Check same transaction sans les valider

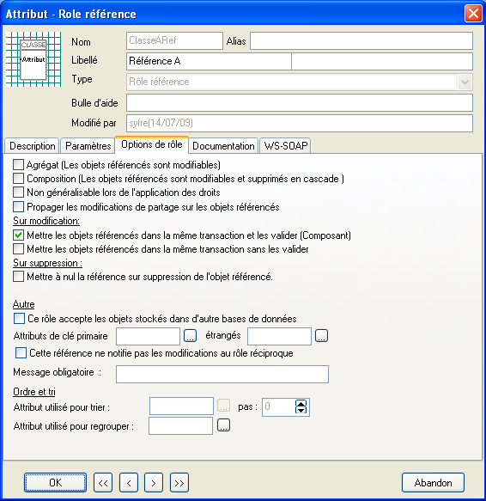coord(18,248)
